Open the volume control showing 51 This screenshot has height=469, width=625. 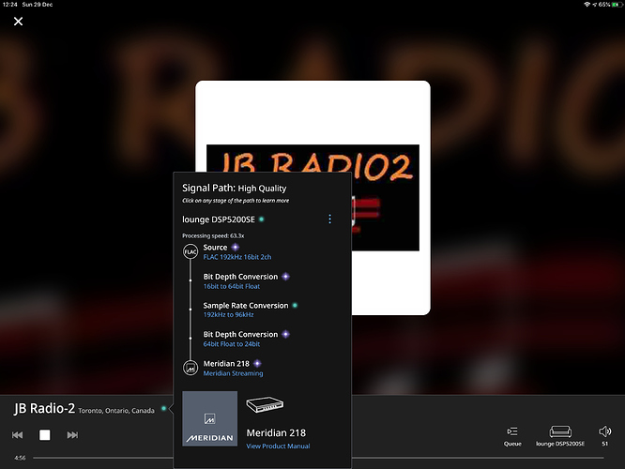[605, 436]
